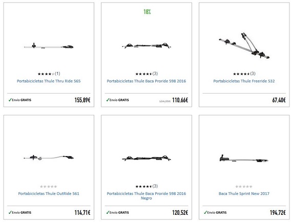Open the Thule Thru Ride 565 product image
This screenshot has width=292, height=222.
[49, 46]
